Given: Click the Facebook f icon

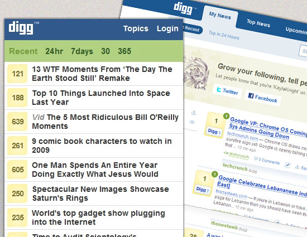Looking at the screenshot, I should click(251, 96).
